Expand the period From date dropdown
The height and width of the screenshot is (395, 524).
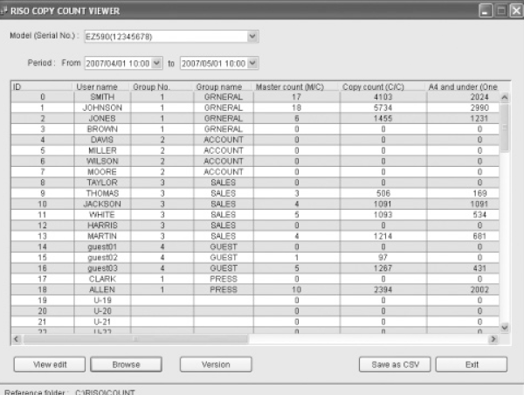(156, 64)
